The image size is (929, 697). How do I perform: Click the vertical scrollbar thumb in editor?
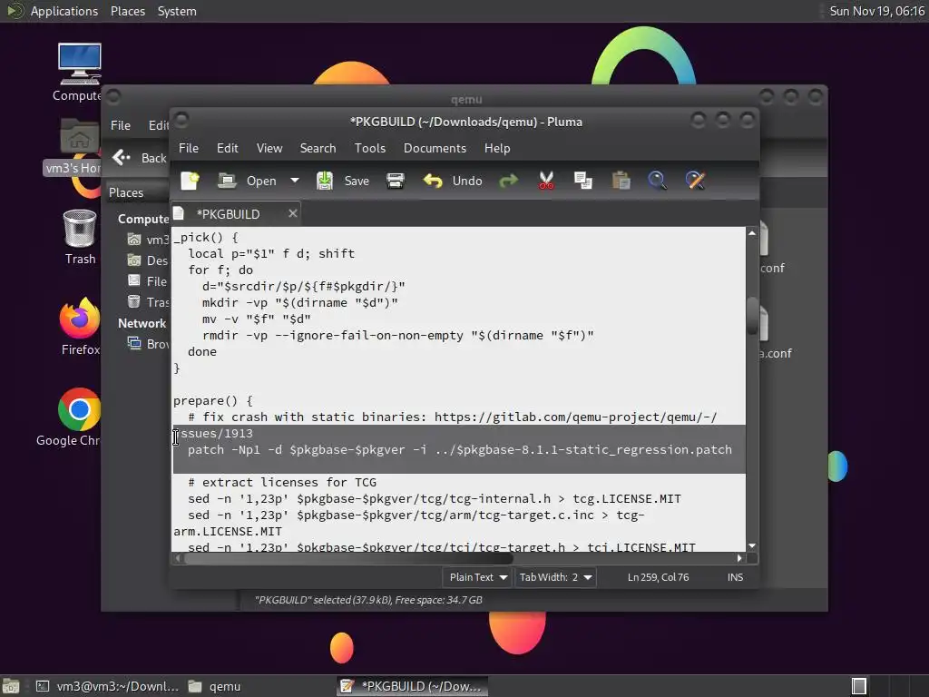752,316
